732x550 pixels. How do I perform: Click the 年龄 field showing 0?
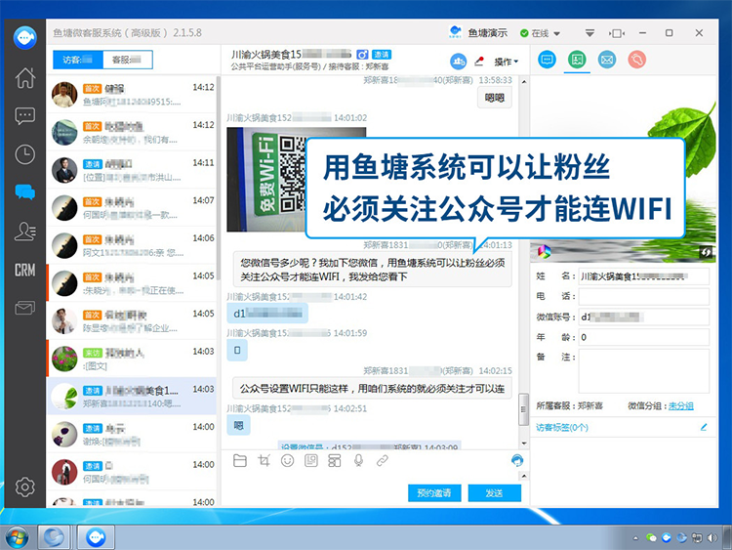pyautogui.click(x=644, y=337)
